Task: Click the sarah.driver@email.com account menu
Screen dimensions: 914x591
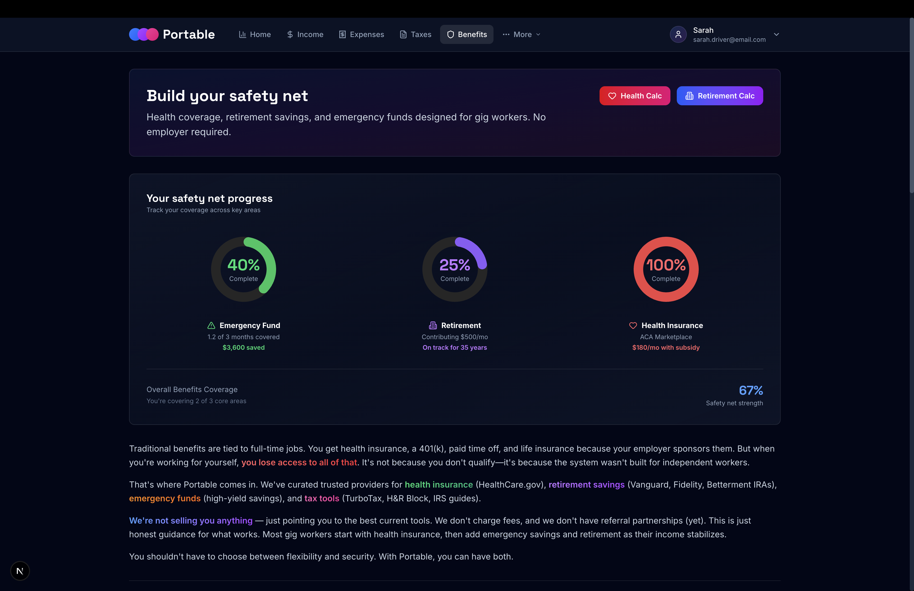Action: point(729,39)
